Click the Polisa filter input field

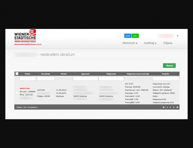[x=27, y=78]
